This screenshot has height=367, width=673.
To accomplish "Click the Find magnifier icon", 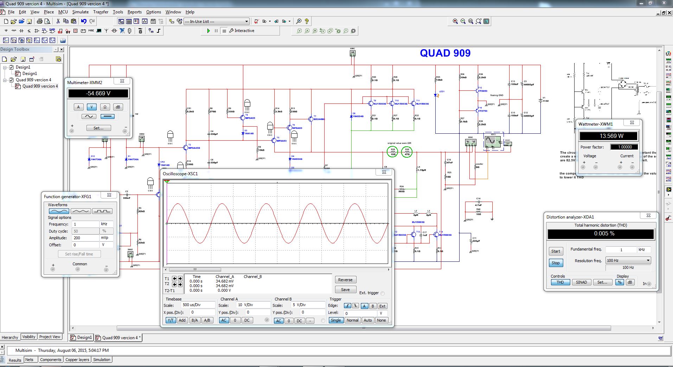I will [x=299, y=21].
